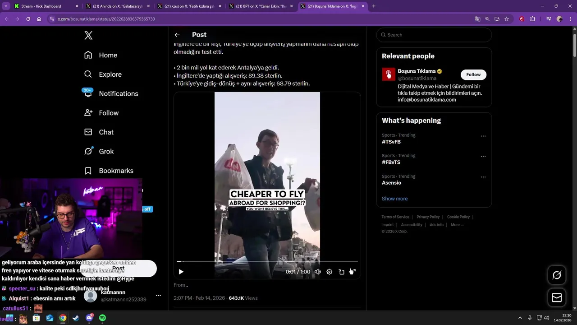Switch to the Stream - Kick Dashboard tab
This screenshot has width=577, height=325.
46,6
